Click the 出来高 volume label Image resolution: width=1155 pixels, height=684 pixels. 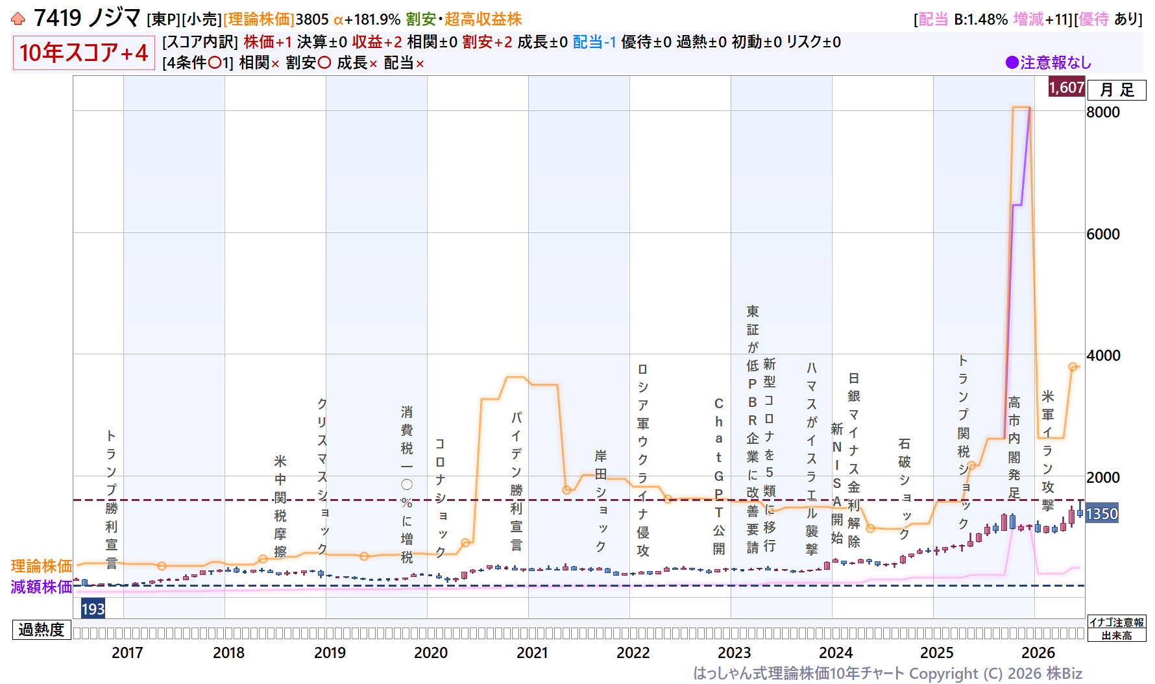point(1117,635)
